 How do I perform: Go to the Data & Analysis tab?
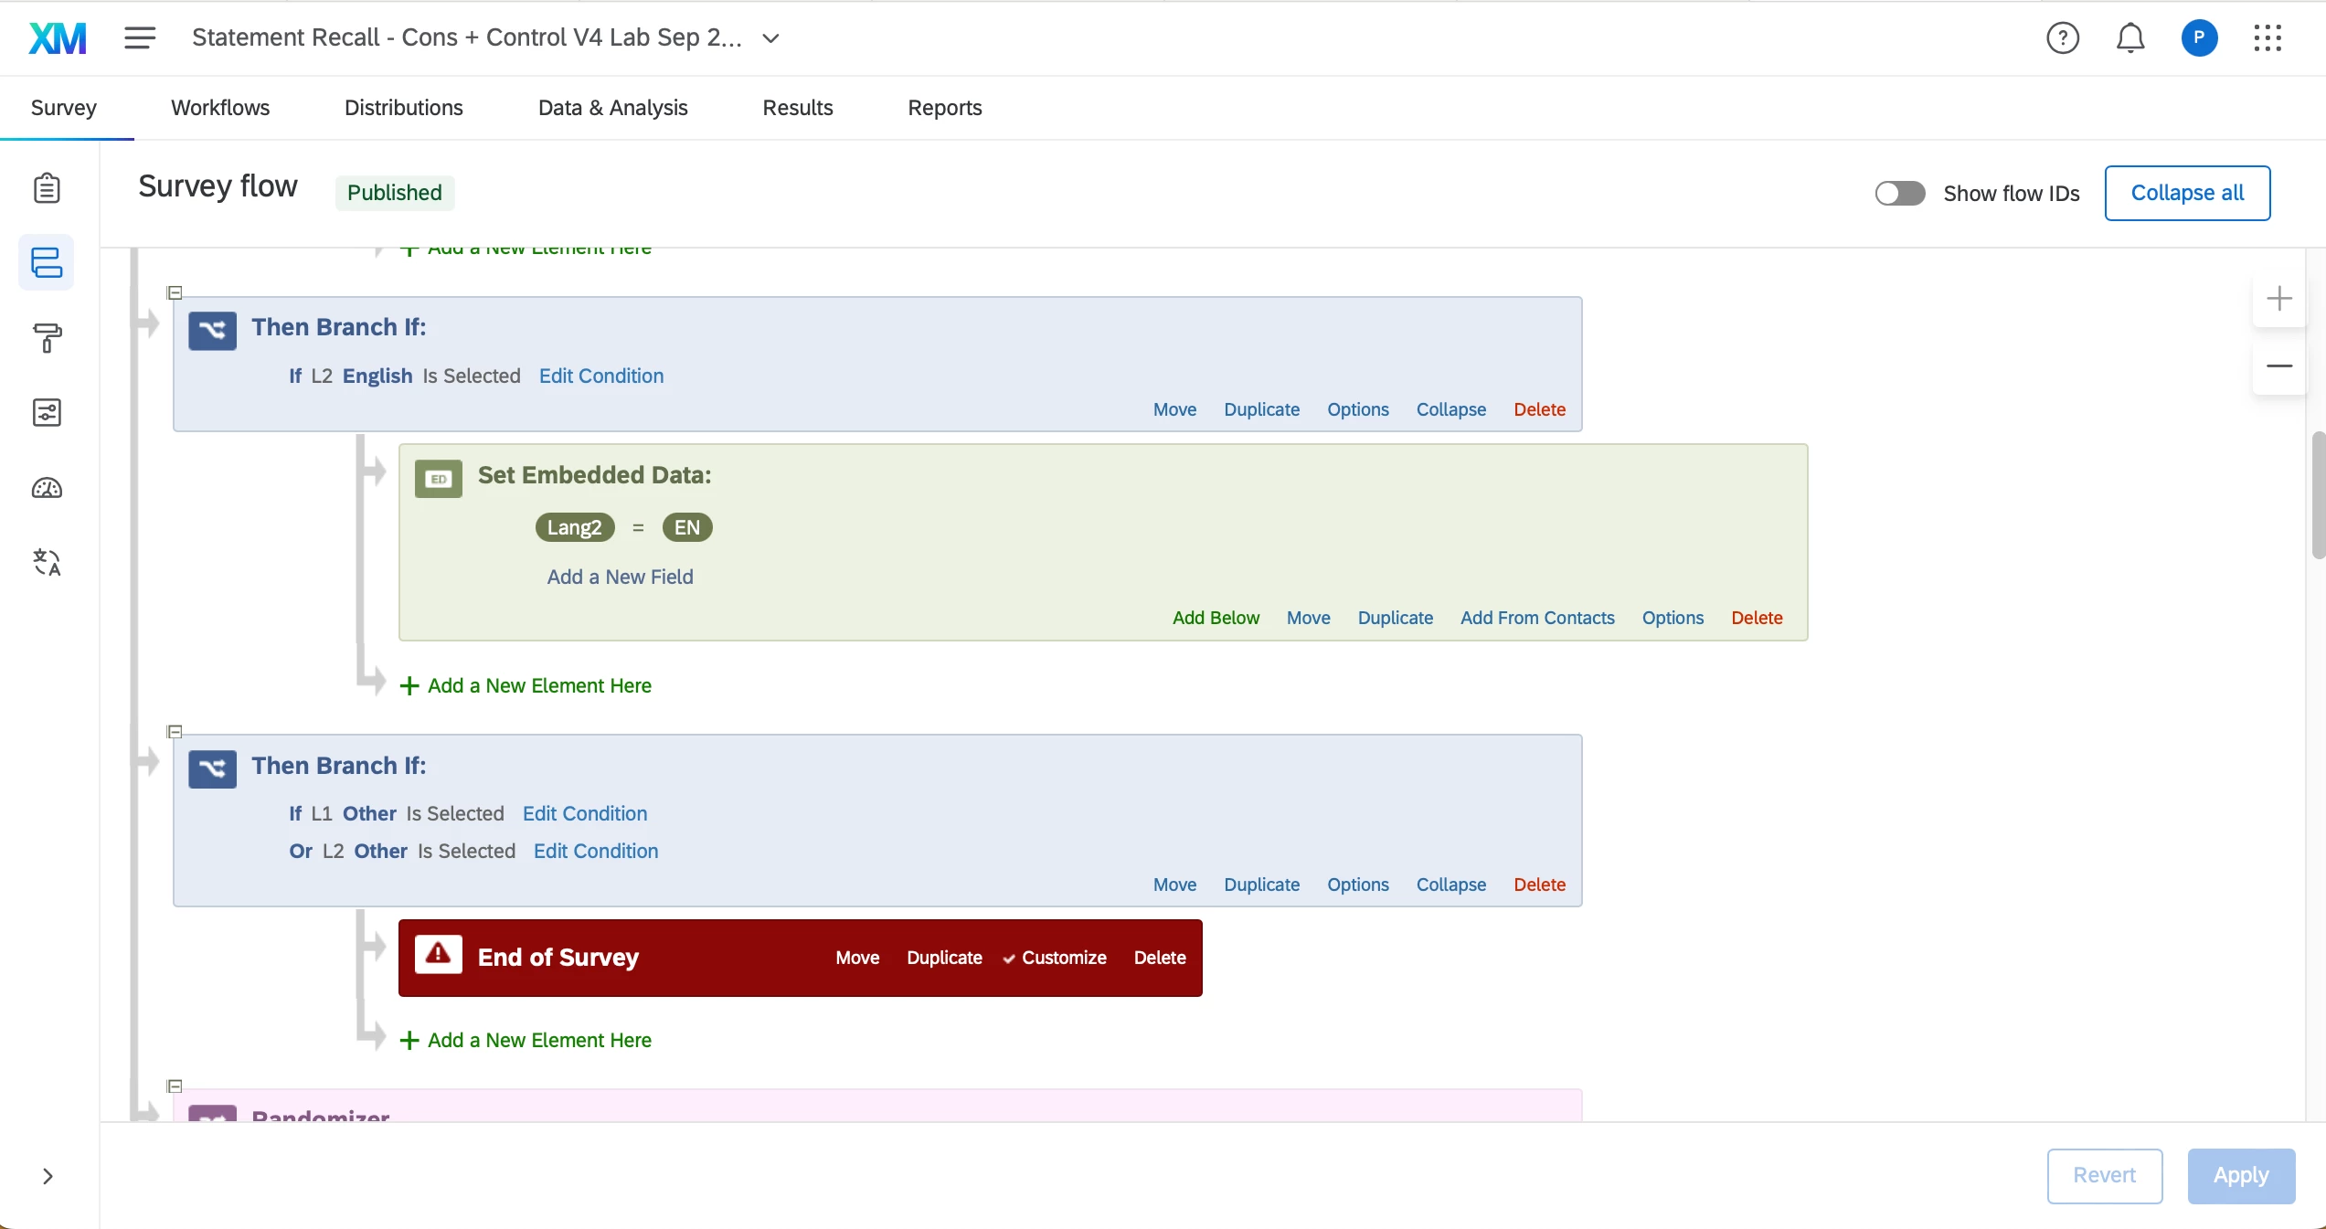612,108
